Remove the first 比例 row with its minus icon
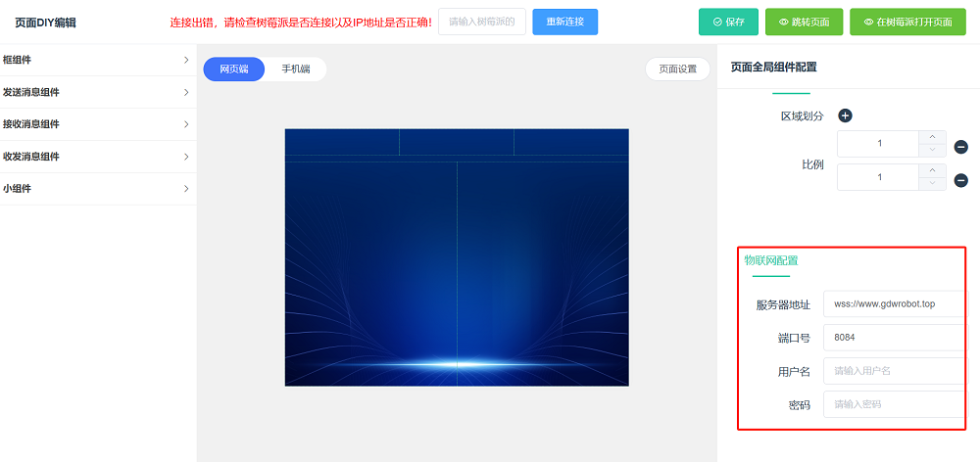 (x=961, y=148)
